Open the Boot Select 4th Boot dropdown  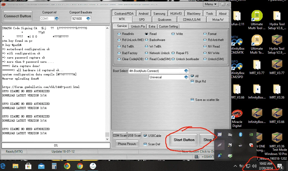(186, 71)
